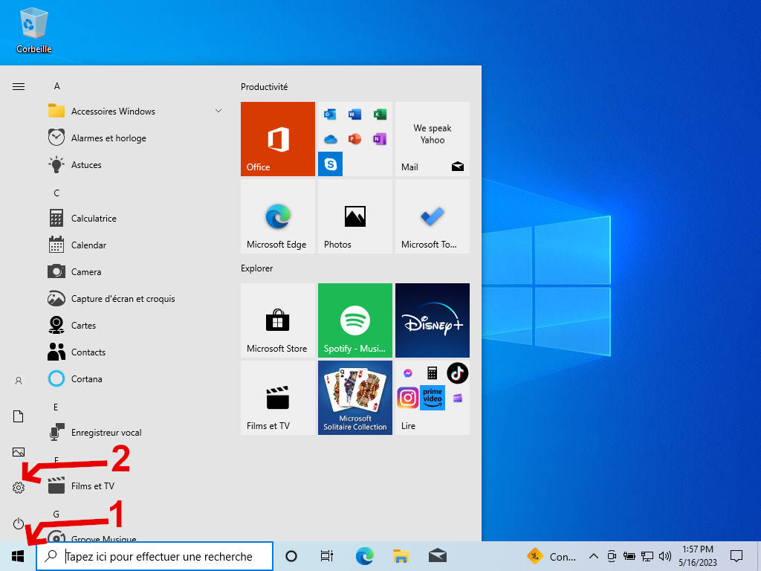Open the volume control in system tray
This screenshot has width=761, height=571.
pyautogui.click(x=664, y=556)
